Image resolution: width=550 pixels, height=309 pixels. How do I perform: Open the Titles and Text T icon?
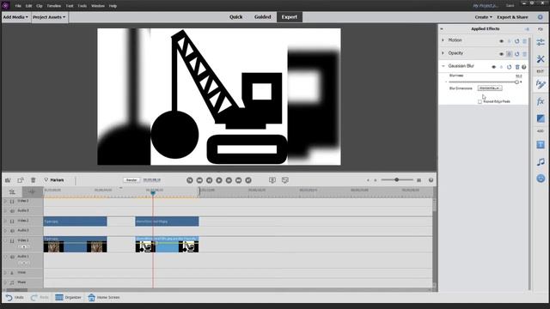pyautogui.click(x=541, y=144)
